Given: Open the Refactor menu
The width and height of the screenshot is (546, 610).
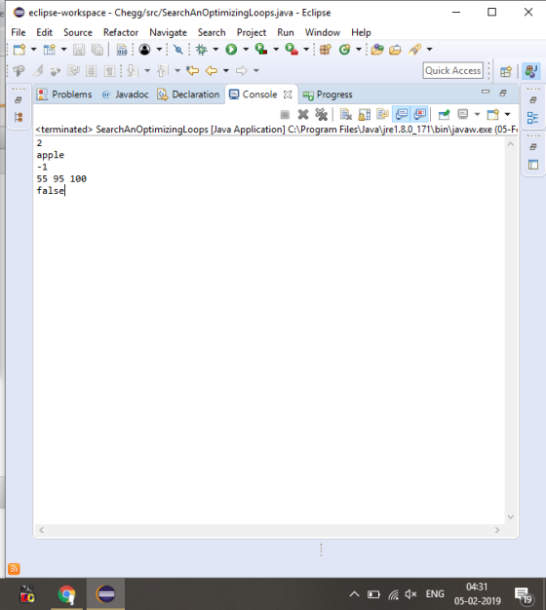Looking at the screenshot, I should [121, 32].
